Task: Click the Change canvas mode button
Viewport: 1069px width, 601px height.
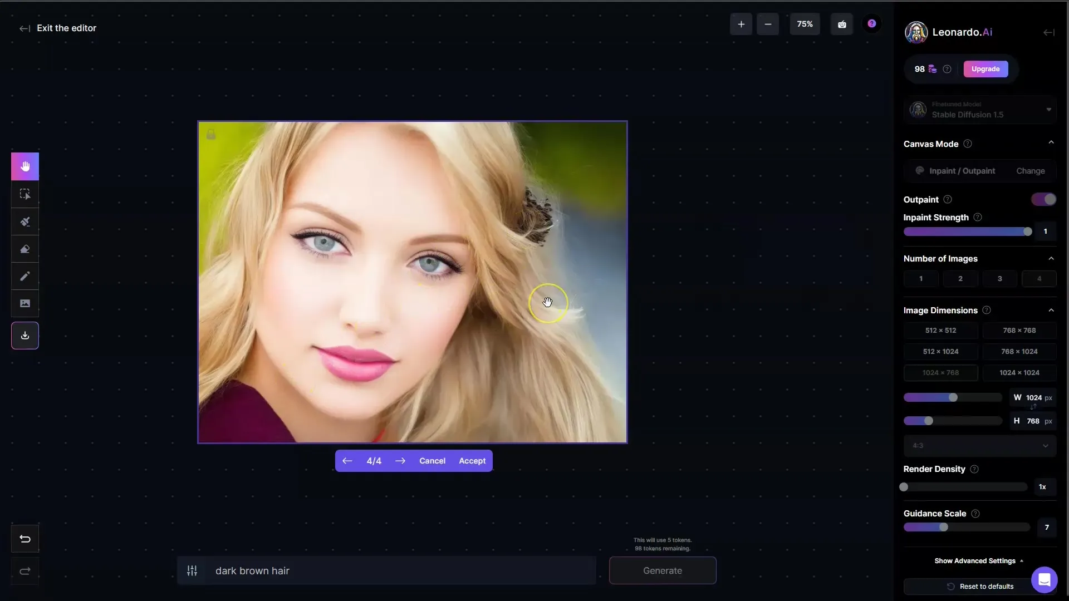Action: [x=1030, y=170]
